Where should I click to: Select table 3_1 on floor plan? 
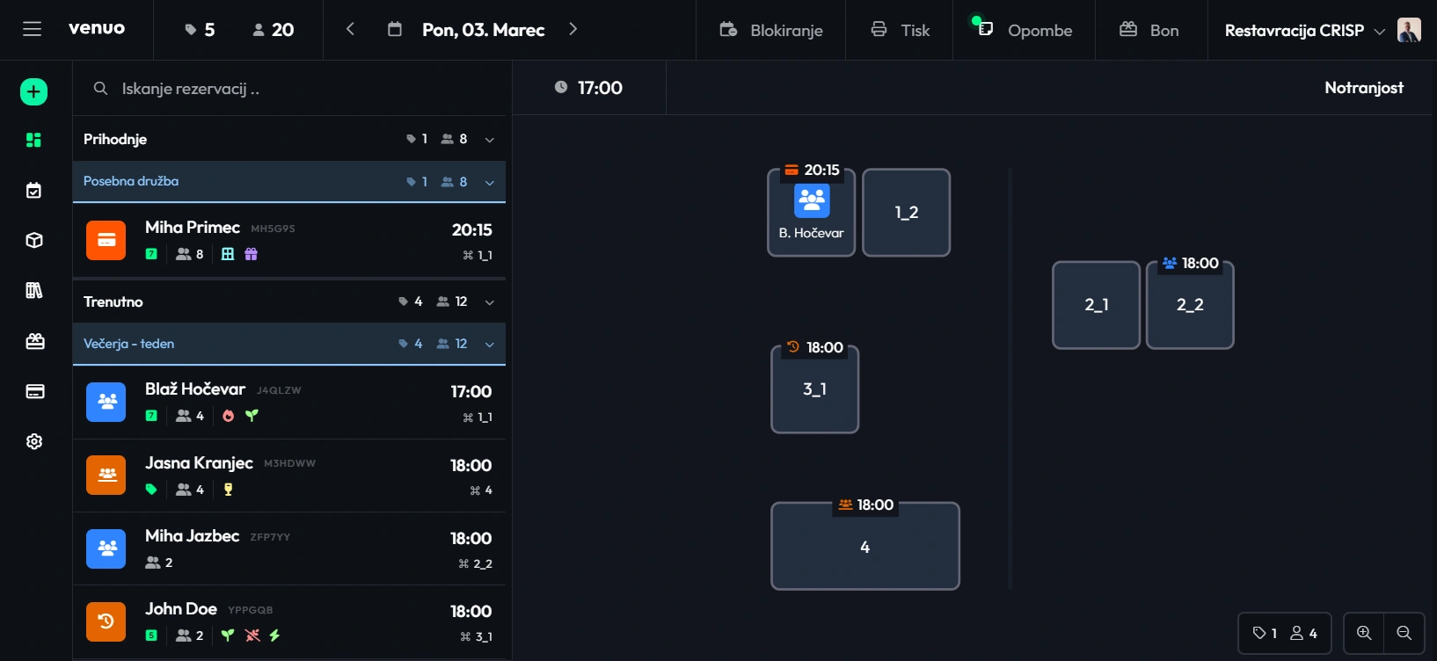coord(814,389)
